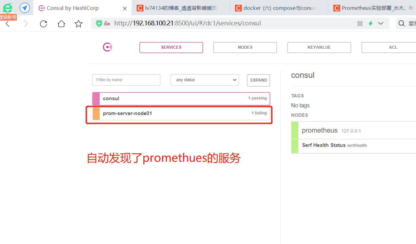Image resolution: width=416 pixels, height=244 pixels.
Task: Click the Consul logo icon
Action: point(107,47)
